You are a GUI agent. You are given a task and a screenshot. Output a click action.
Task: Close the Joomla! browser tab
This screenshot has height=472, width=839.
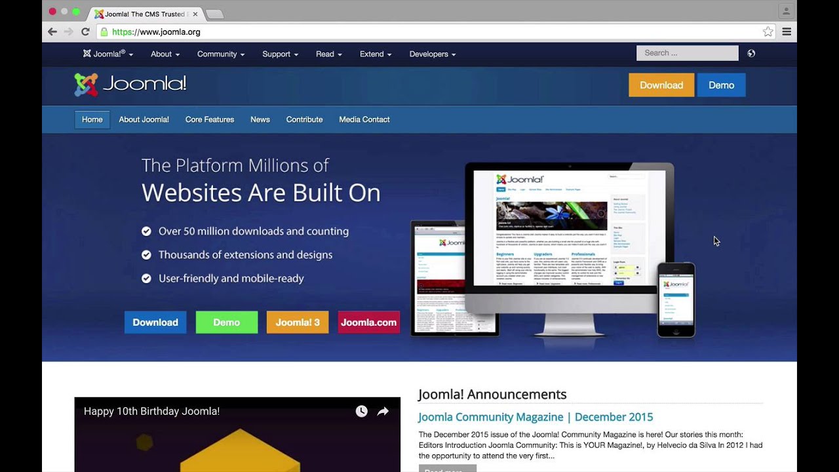(195, 14)
